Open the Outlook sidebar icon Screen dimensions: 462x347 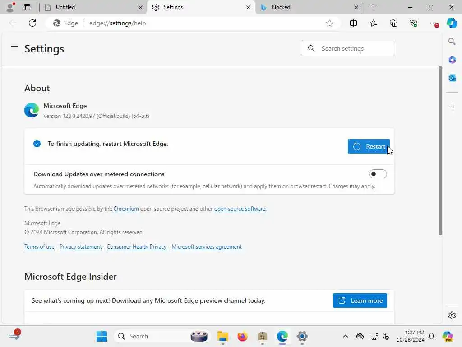coord(452,78)
